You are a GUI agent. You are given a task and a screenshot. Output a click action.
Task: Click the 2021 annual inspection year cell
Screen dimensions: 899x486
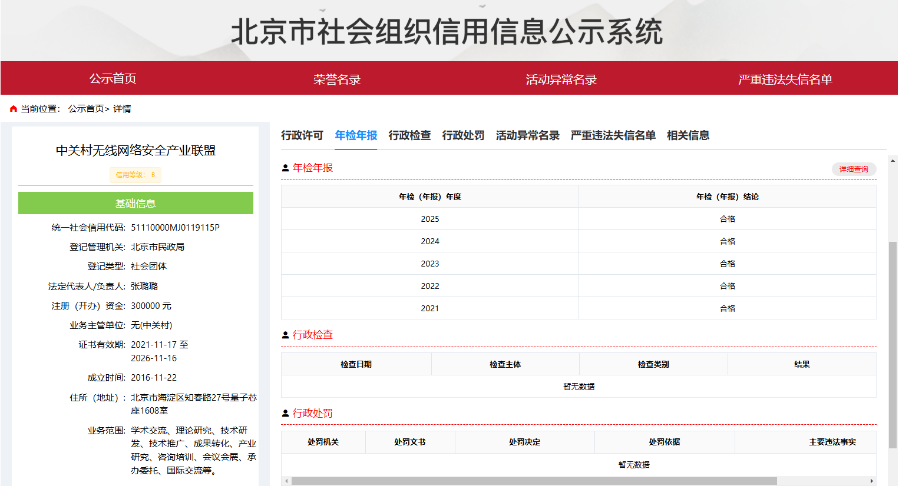(430, 308)
